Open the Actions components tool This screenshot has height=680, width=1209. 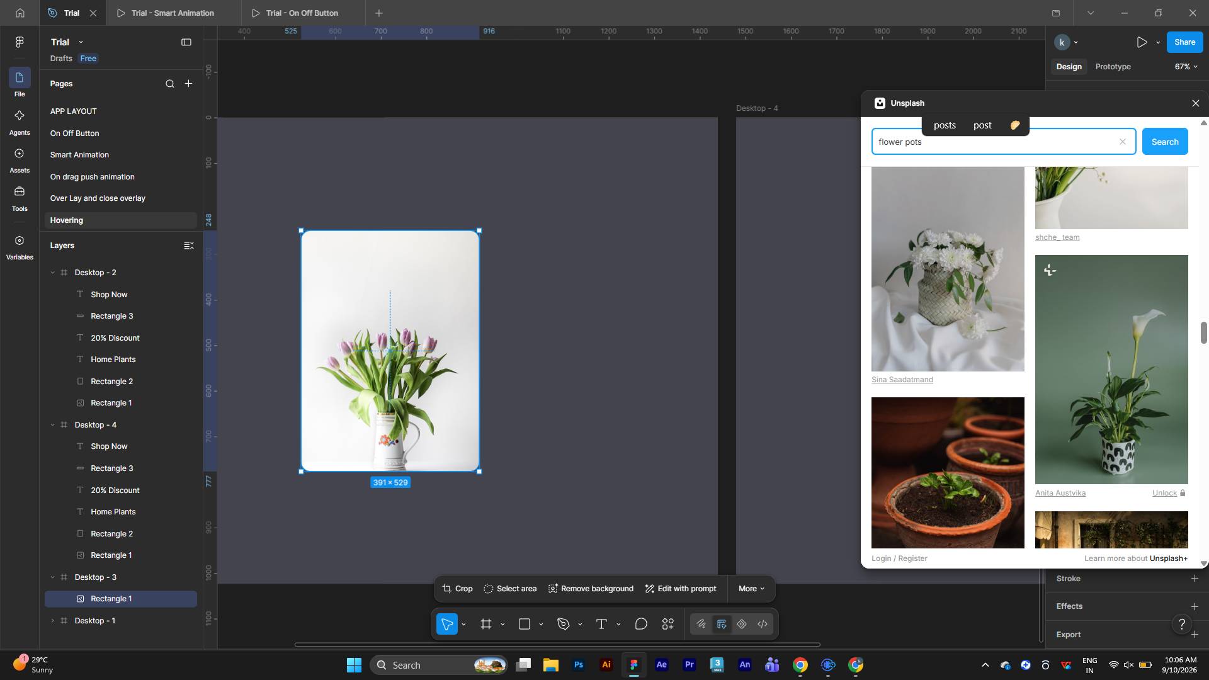(668, 624)
